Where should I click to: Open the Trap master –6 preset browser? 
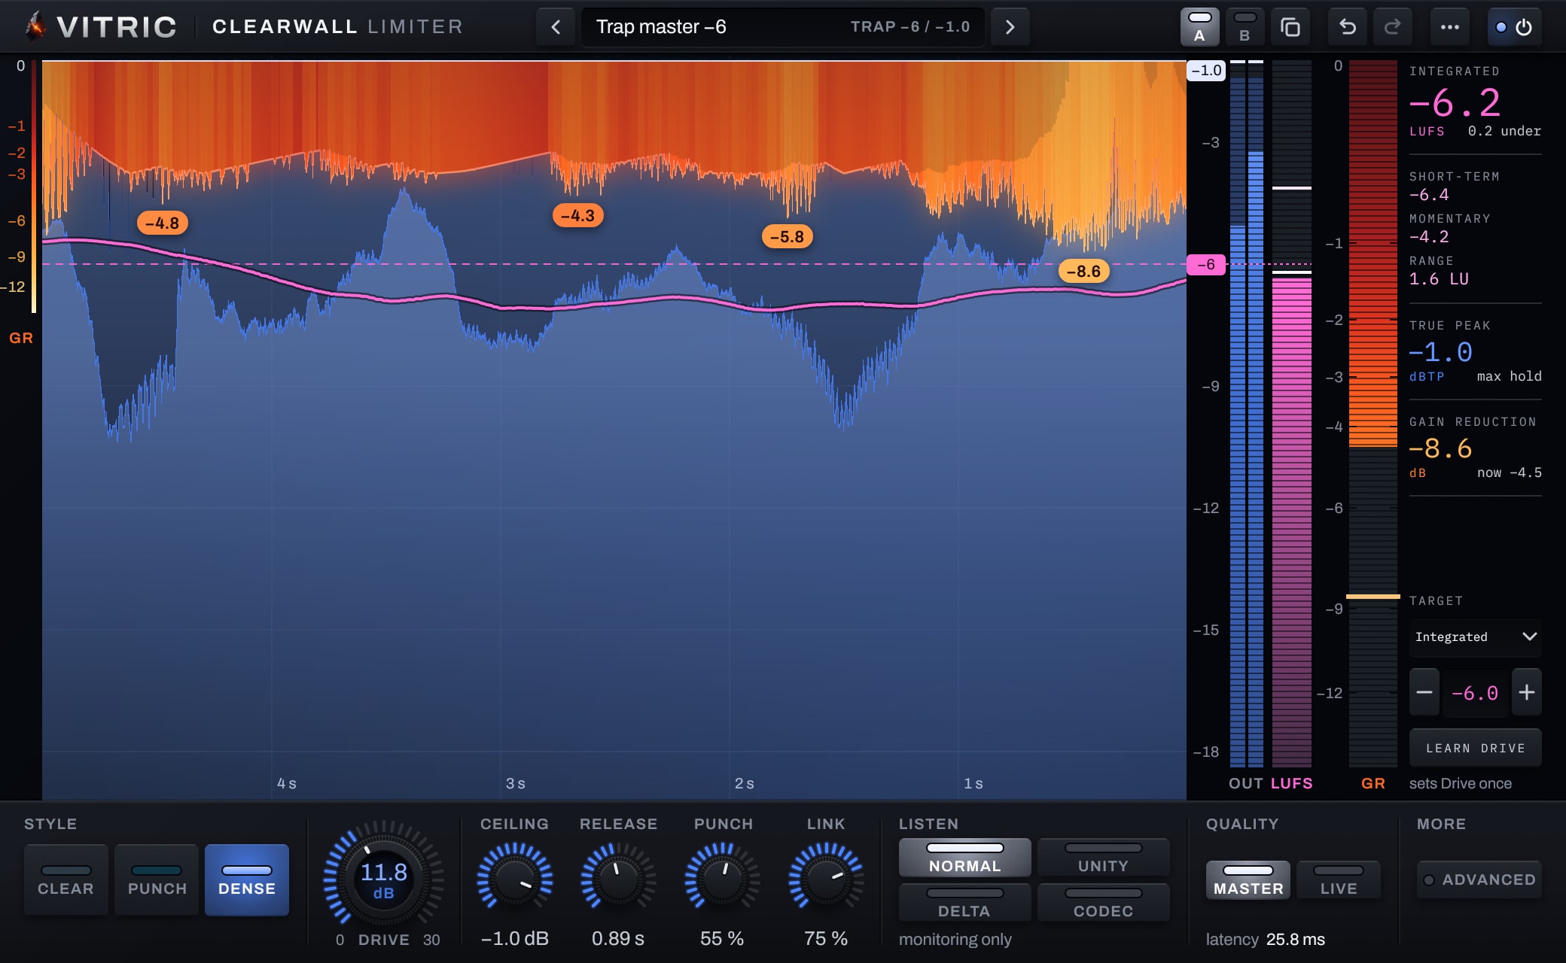pyautogui.click(x=782, y=27)
